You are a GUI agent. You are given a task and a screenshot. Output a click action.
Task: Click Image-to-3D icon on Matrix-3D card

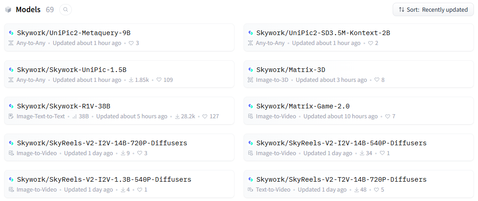coord(251,80)
